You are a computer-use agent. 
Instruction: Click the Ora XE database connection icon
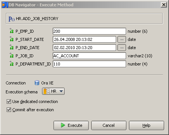tap(37, 83)
